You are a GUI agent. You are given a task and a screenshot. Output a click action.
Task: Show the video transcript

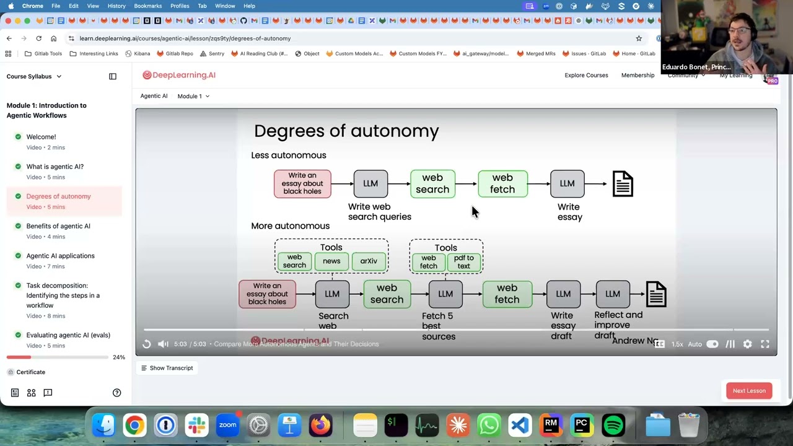click(x=167, y=368)
